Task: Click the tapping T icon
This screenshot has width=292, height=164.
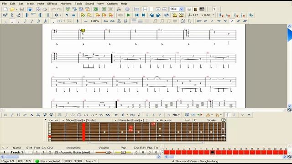Action: [x=147, y=115]
